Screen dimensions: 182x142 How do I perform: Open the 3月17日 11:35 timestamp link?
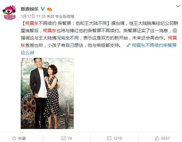(33, 17)
